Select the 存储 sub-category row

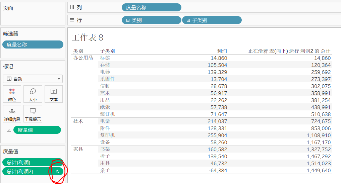[105, 65]
